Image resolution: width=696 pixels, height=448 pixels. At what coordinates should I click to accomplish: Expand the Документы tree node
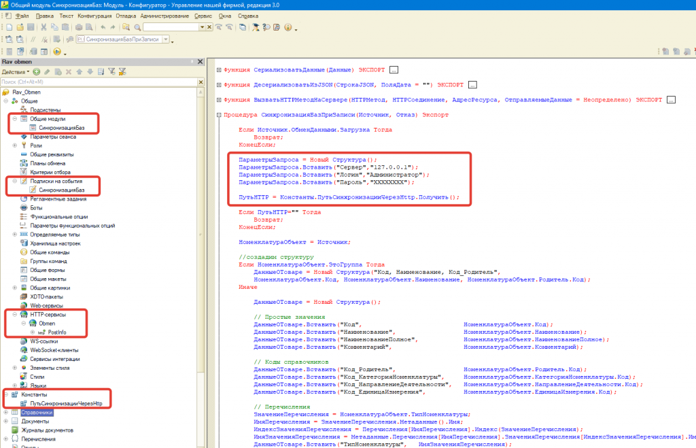[x=5, y=421]
